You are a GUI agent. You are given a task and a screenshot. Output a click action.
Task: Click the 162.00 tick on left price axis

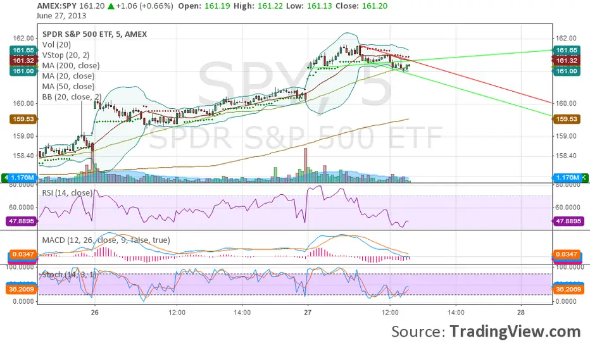pos(23,39)
